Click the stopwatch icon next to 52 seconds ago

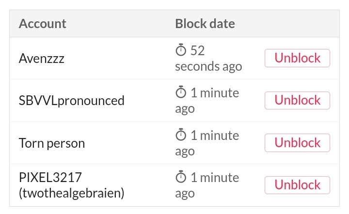[181, 50]
